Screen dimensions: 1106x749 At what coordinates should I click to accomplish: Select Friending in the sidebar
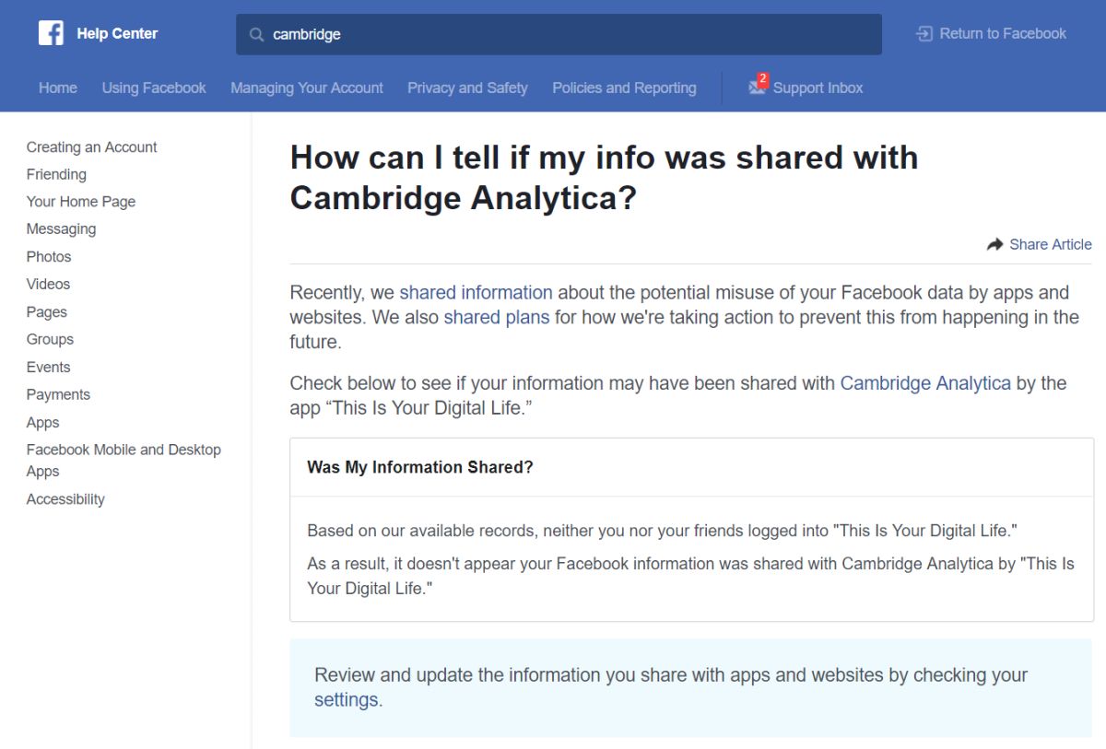coord(56,174)
